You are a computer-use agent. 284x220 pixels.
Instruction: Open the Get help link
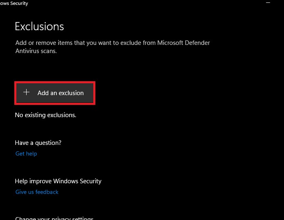[x=26, y=153]
